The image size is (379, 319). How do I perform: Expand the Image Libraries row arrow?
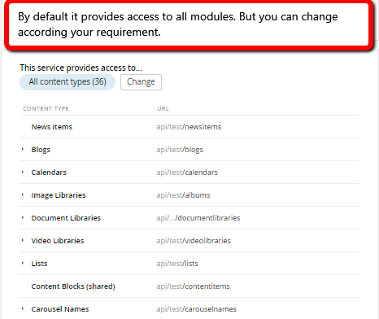click(x=23, y=194)
